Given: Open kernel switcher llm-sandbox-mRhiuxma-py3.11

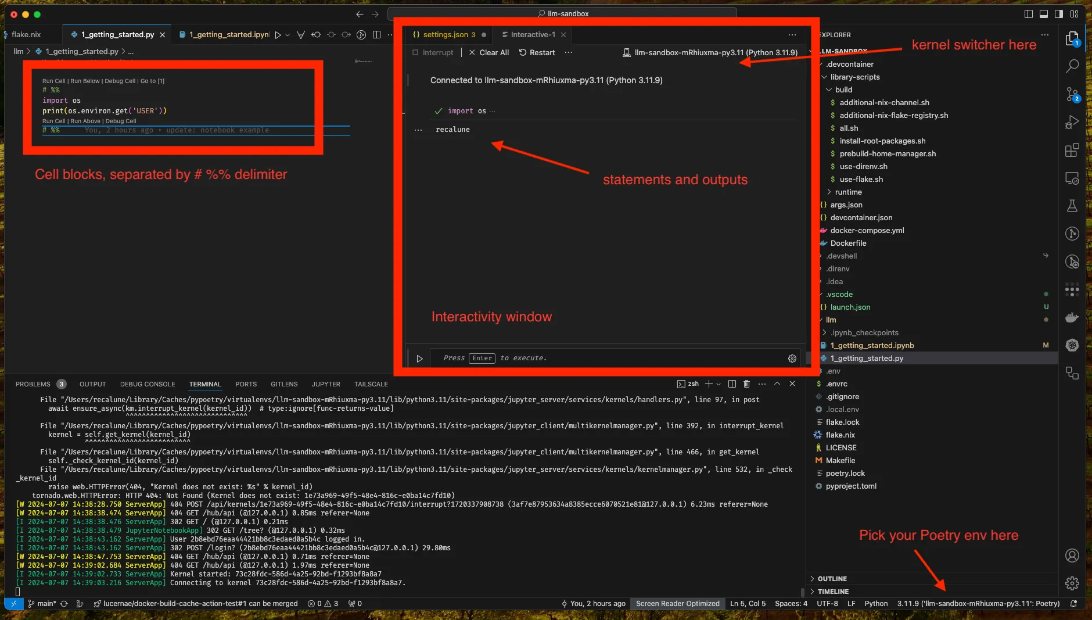Looking at the screenshot, I should [710, 53].
